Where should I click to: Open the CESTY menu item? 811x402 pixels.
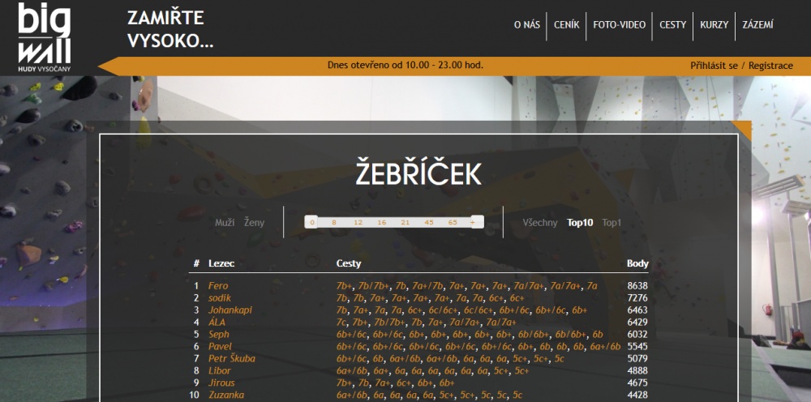672,25
